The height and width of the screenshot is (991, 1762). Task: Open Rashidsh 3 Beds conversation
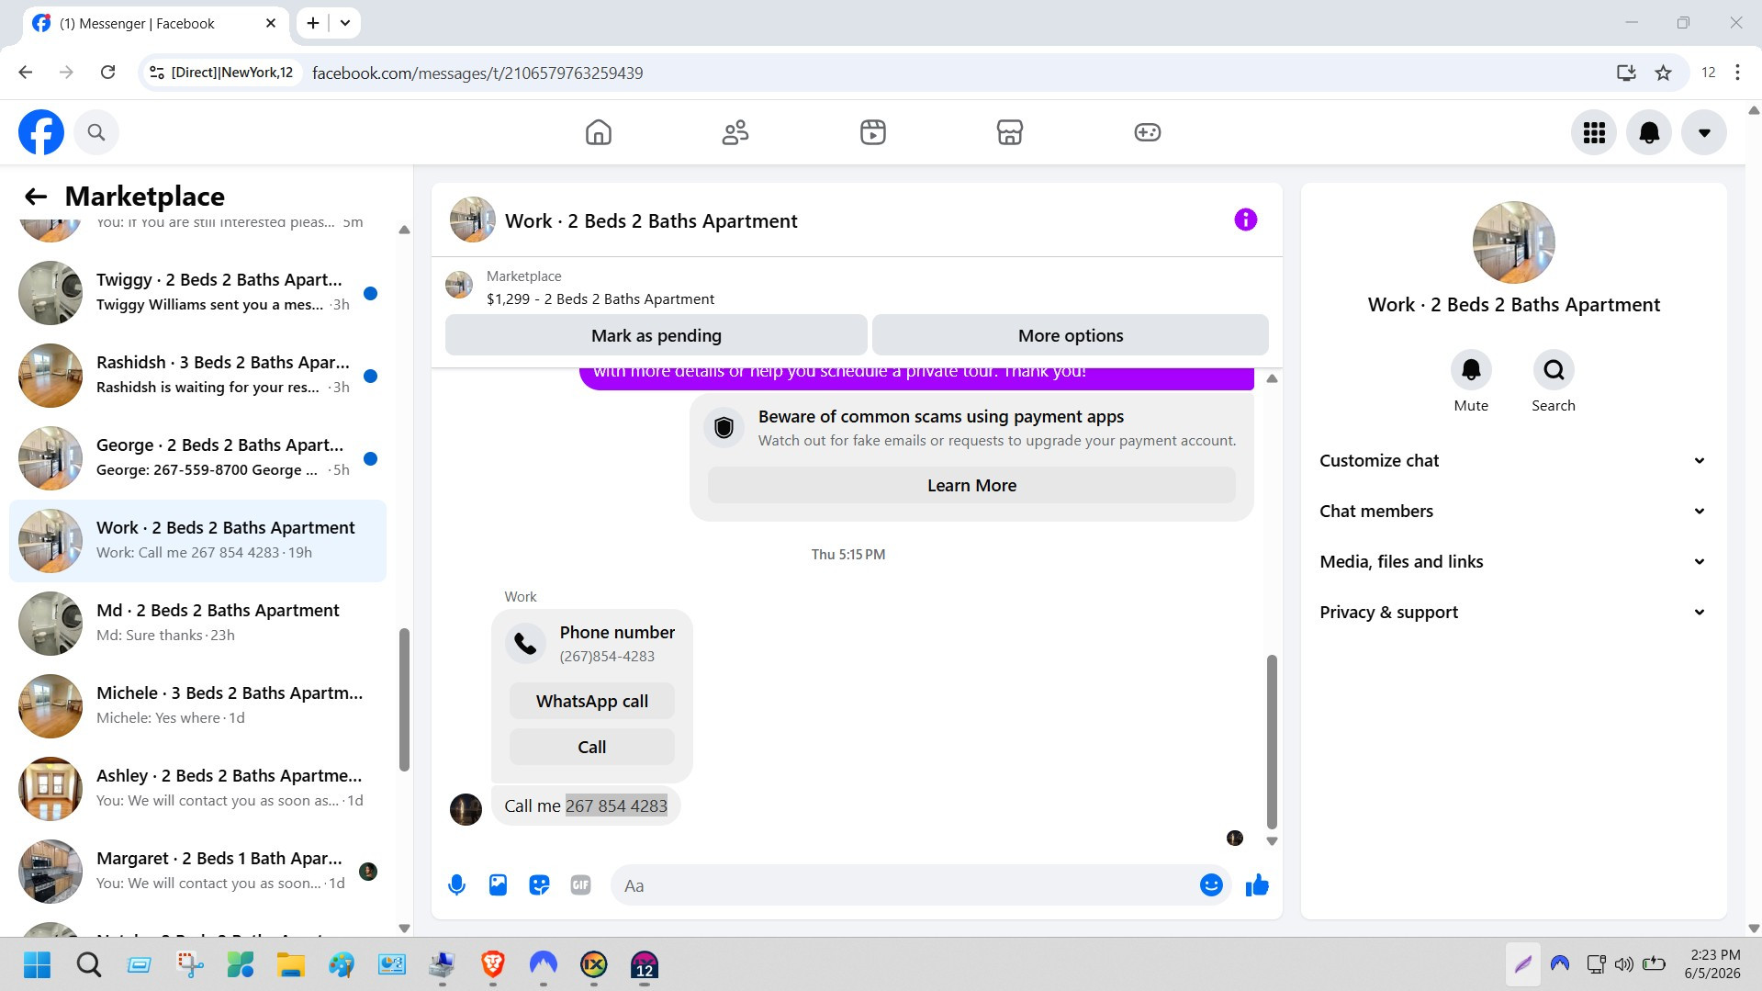click(197, 376)
